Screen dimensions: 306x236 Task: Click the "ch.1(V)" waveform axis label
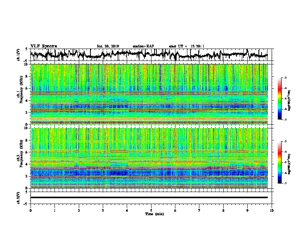tap(19, 55)
